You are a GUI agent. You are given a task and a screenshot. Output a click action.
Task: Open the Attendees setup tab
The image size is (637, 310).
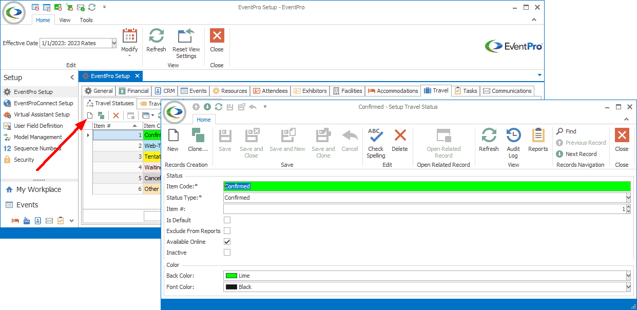(271, 91)
